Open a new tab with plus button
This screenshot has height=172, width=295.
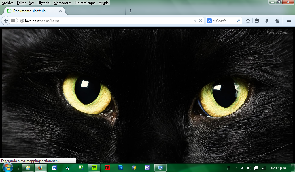131,11
